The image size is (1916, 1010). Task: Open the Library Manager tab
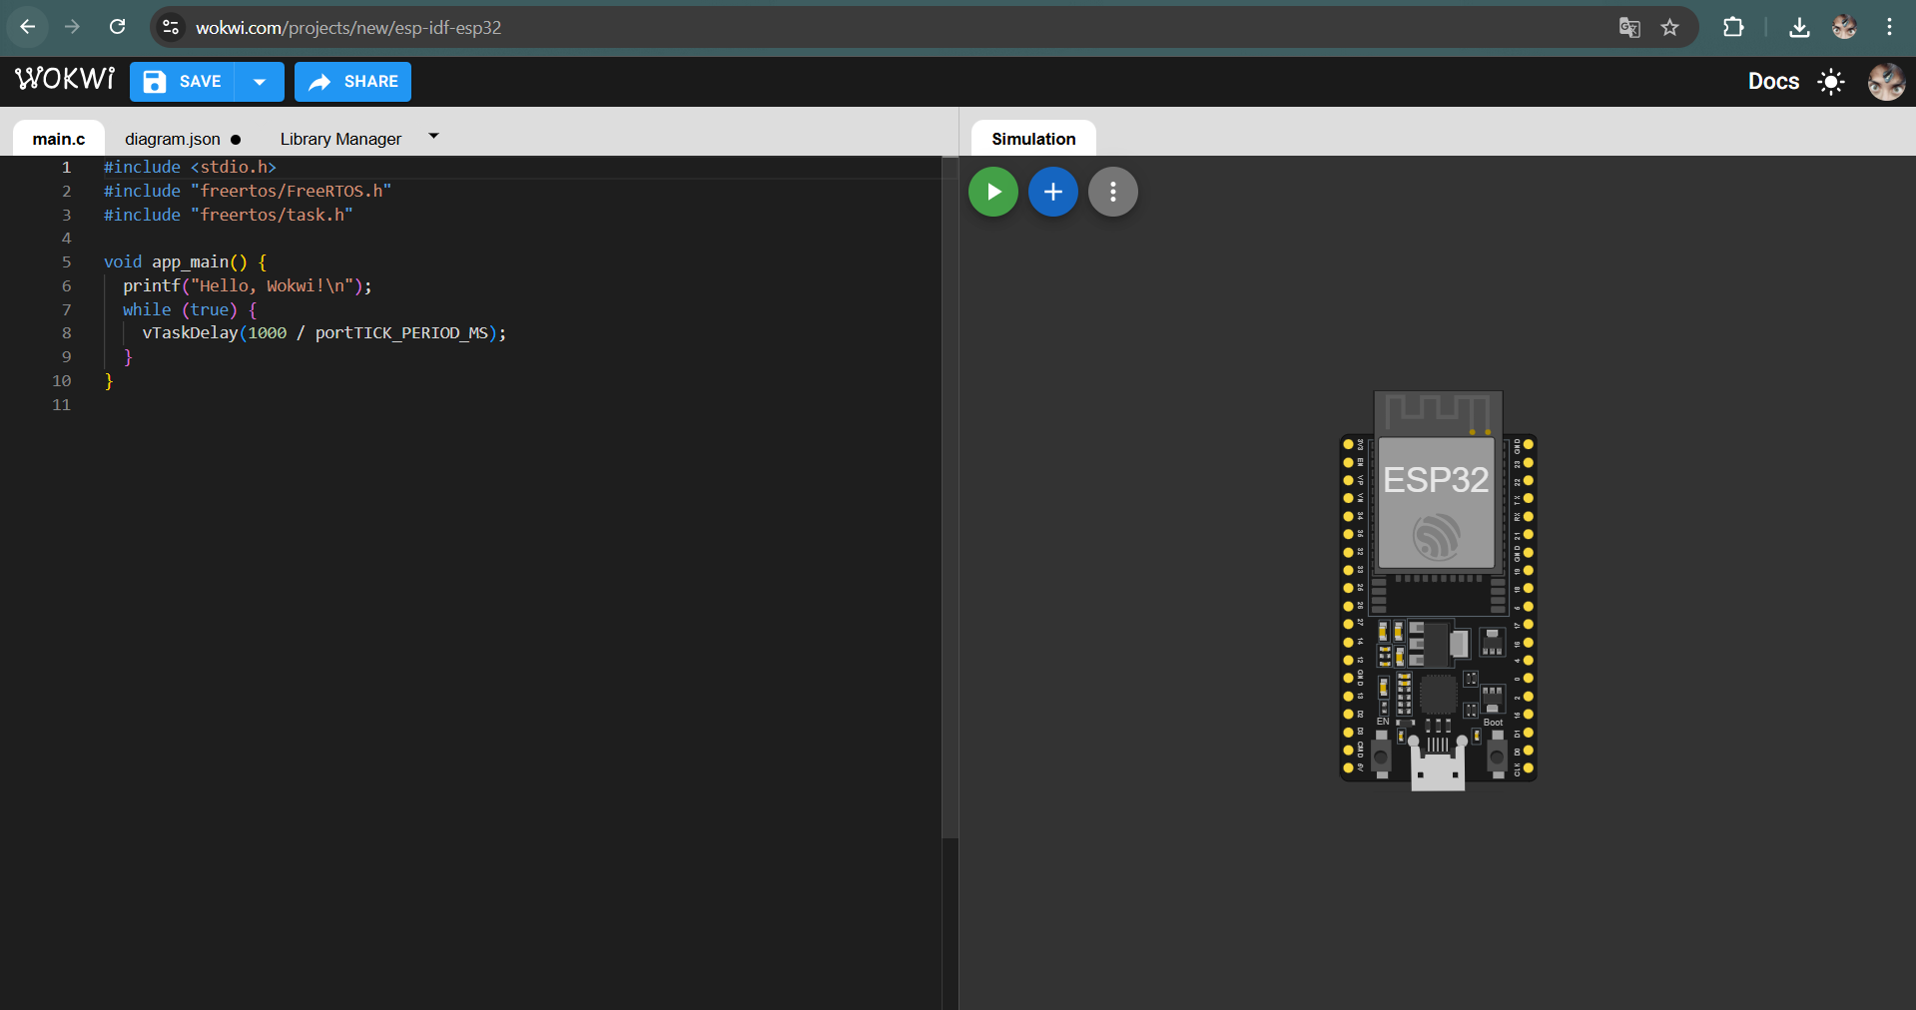coord(340,139)
